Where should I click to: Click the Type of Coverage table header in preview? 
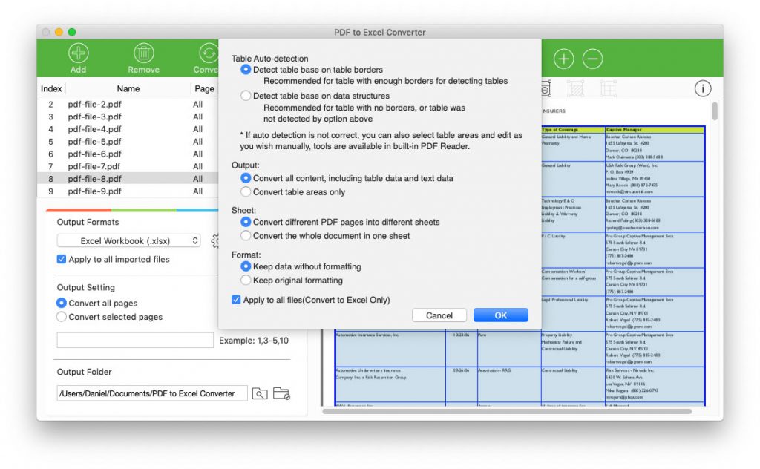pos(560,129)
